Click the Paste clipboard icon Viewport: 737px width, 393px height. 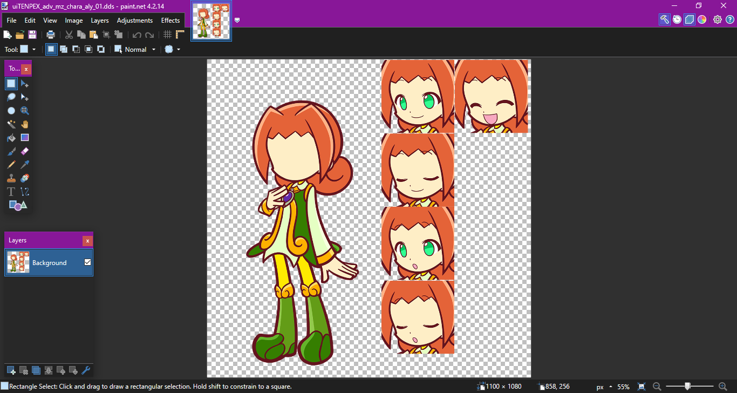pyautogui.click(x=94, y=35)
